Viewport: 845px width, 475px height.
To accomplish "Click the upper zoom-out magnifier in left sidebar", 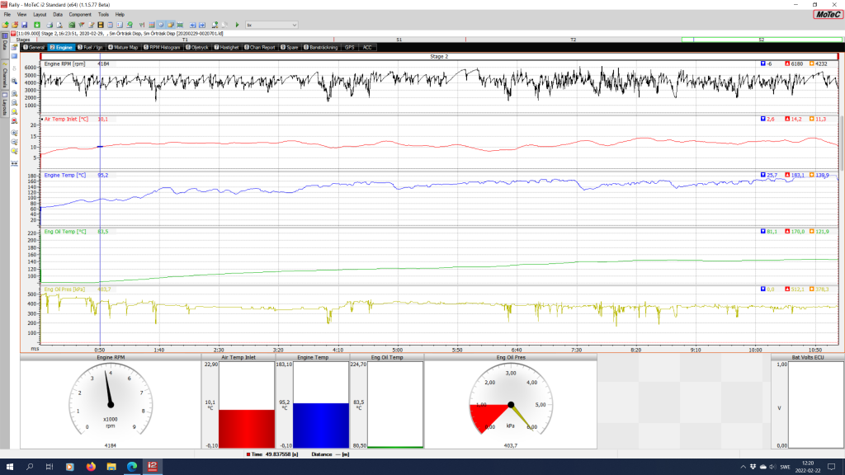I will (x=14, y=102).
